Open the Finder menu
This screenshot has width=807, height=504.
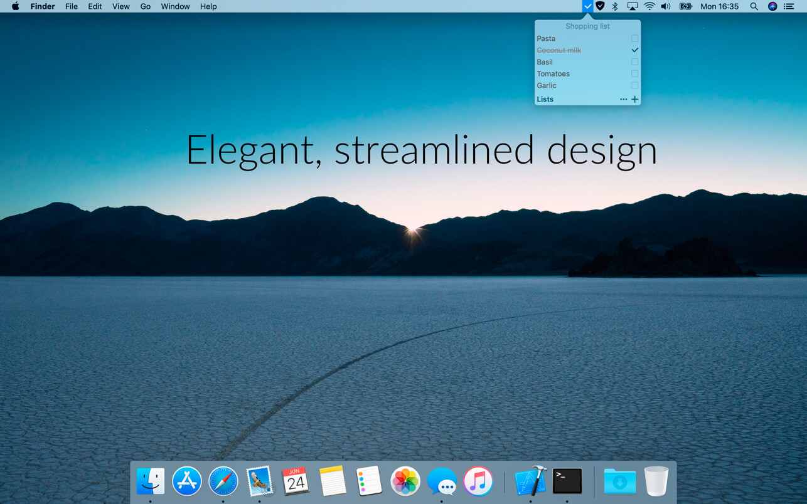click(x=43, y=6)
